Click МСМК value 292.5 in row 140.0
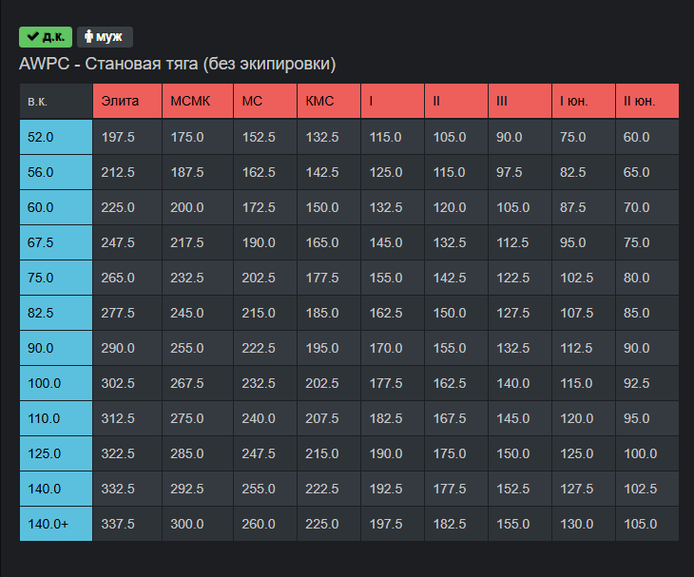Screen dimensions: 694x577 198,489
